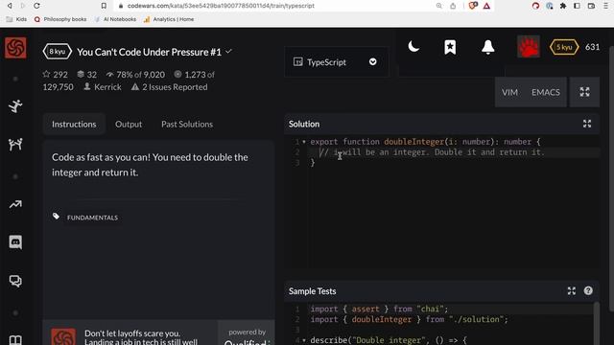Open the docs book sidebar icon
This screenshot has width=614, height=345.
click(x=15, y=339)
